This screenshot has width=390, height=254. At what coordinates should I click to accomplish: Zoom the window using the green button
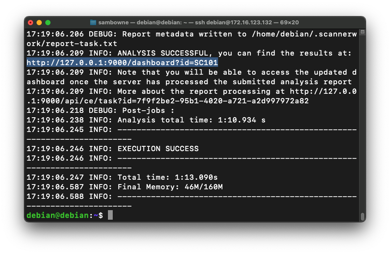click(48, 23)
